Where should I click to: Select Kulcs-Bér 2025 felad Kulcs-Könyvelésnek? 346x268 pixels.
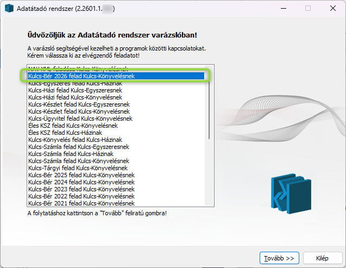(116, 175)
